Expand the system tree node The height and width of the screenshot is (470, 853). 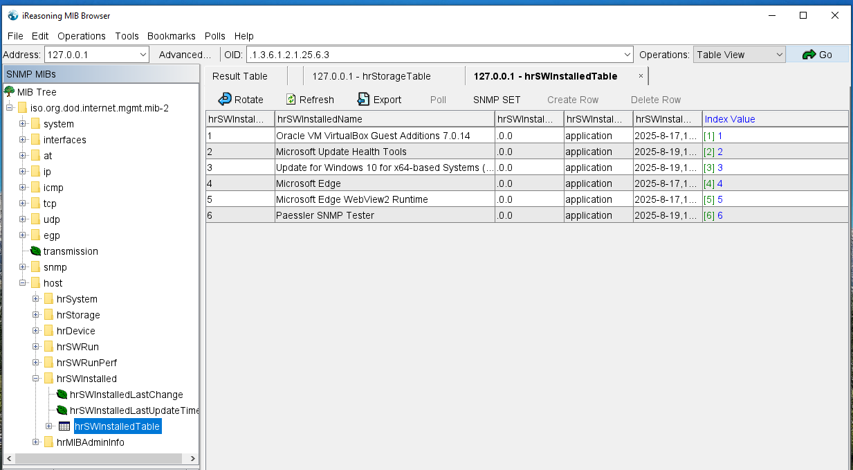tap(23, 124)
